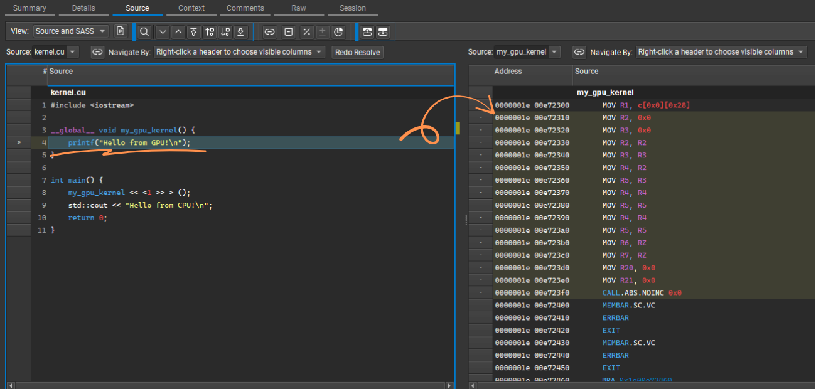Open the View 'Source and SASS' dropdown
Viewport: 816px width, 389px height.
[71, 31]
